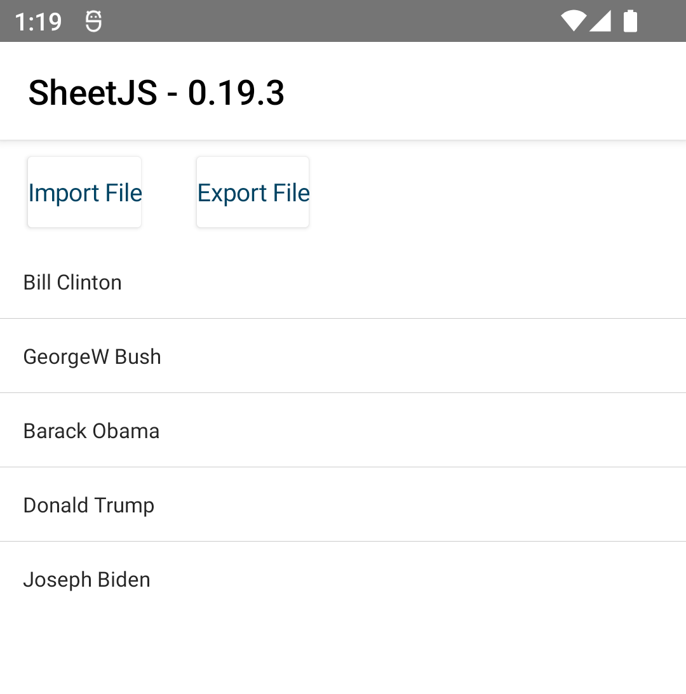Click the 0.19.3 version number in header

pyautogui.click(x=236, y=93)
